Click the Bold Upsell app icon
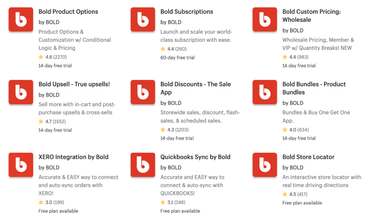Screen dimensions: 367x220 [x=21, y=92]
